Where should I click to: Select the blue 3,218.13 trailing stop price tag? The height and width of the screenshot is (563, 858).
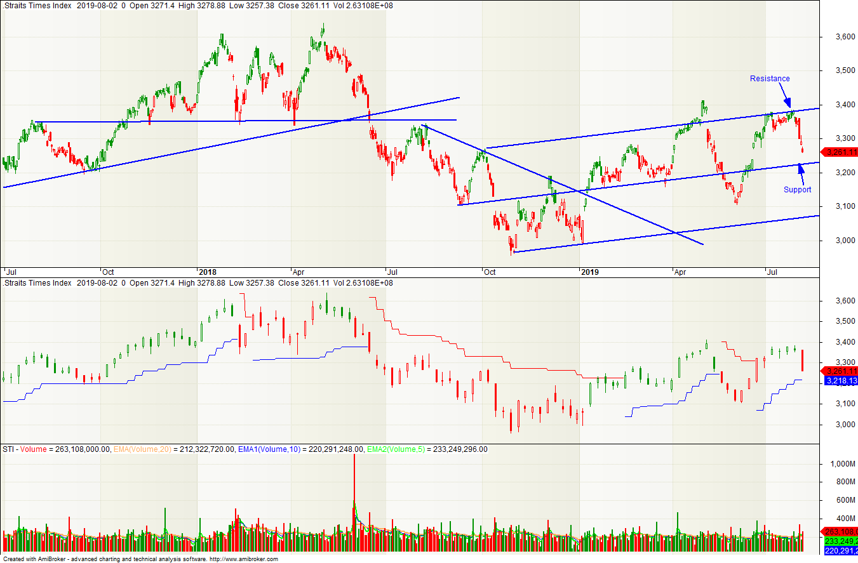[841, 381]
